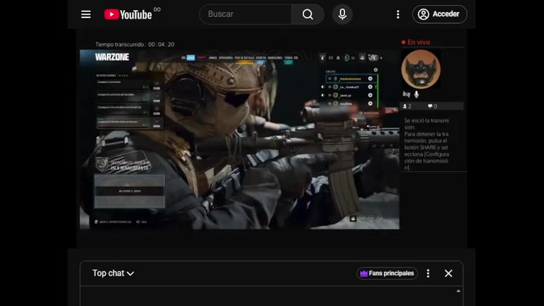The width and height of the screenshot is (544, 306).
Task: Close the live chat panel
Action: [448, 273]
